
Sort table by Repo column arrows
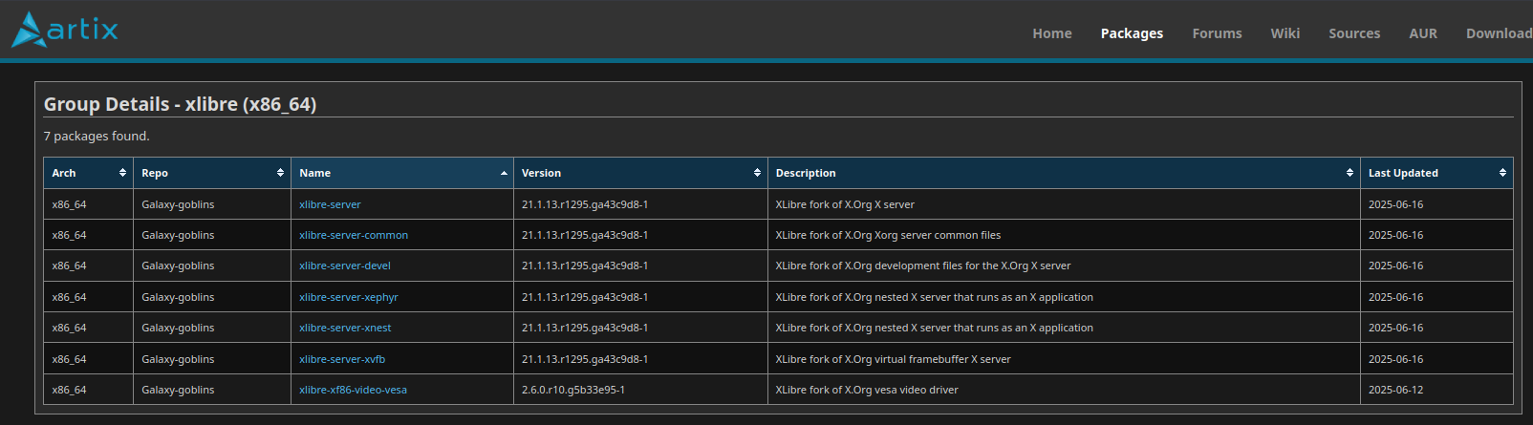coord(280,173)
